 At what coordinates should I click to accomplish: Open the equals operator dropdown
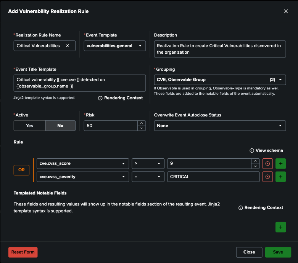[148, 177]
